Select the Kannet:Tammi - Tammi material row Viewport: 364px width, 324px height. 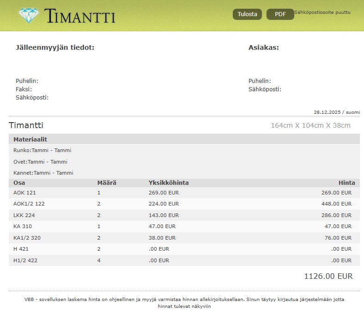click(43, 173)
